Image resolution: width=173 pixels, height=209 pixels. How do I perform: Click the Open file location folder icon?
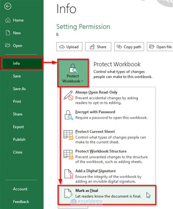(x=152, y=47)
